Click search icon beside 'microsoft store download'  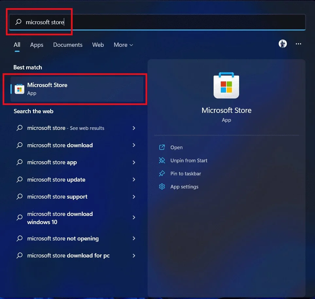[20, 145]
